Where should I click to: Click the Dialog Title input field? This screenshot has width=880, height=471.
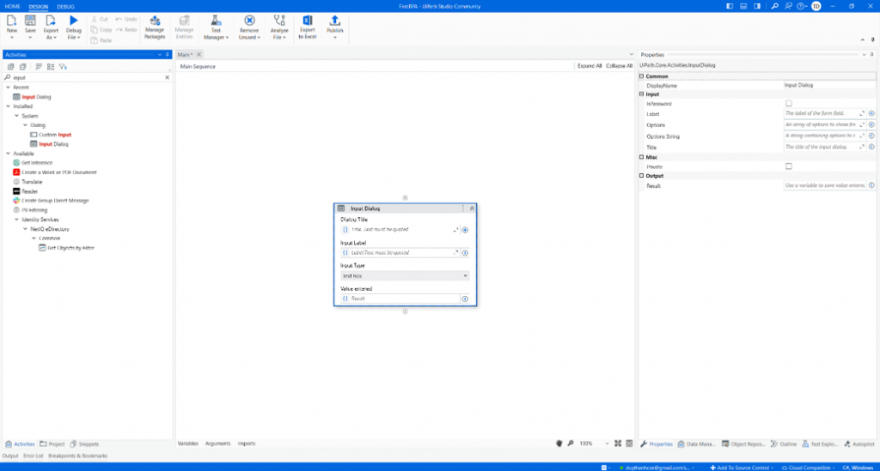400,230
